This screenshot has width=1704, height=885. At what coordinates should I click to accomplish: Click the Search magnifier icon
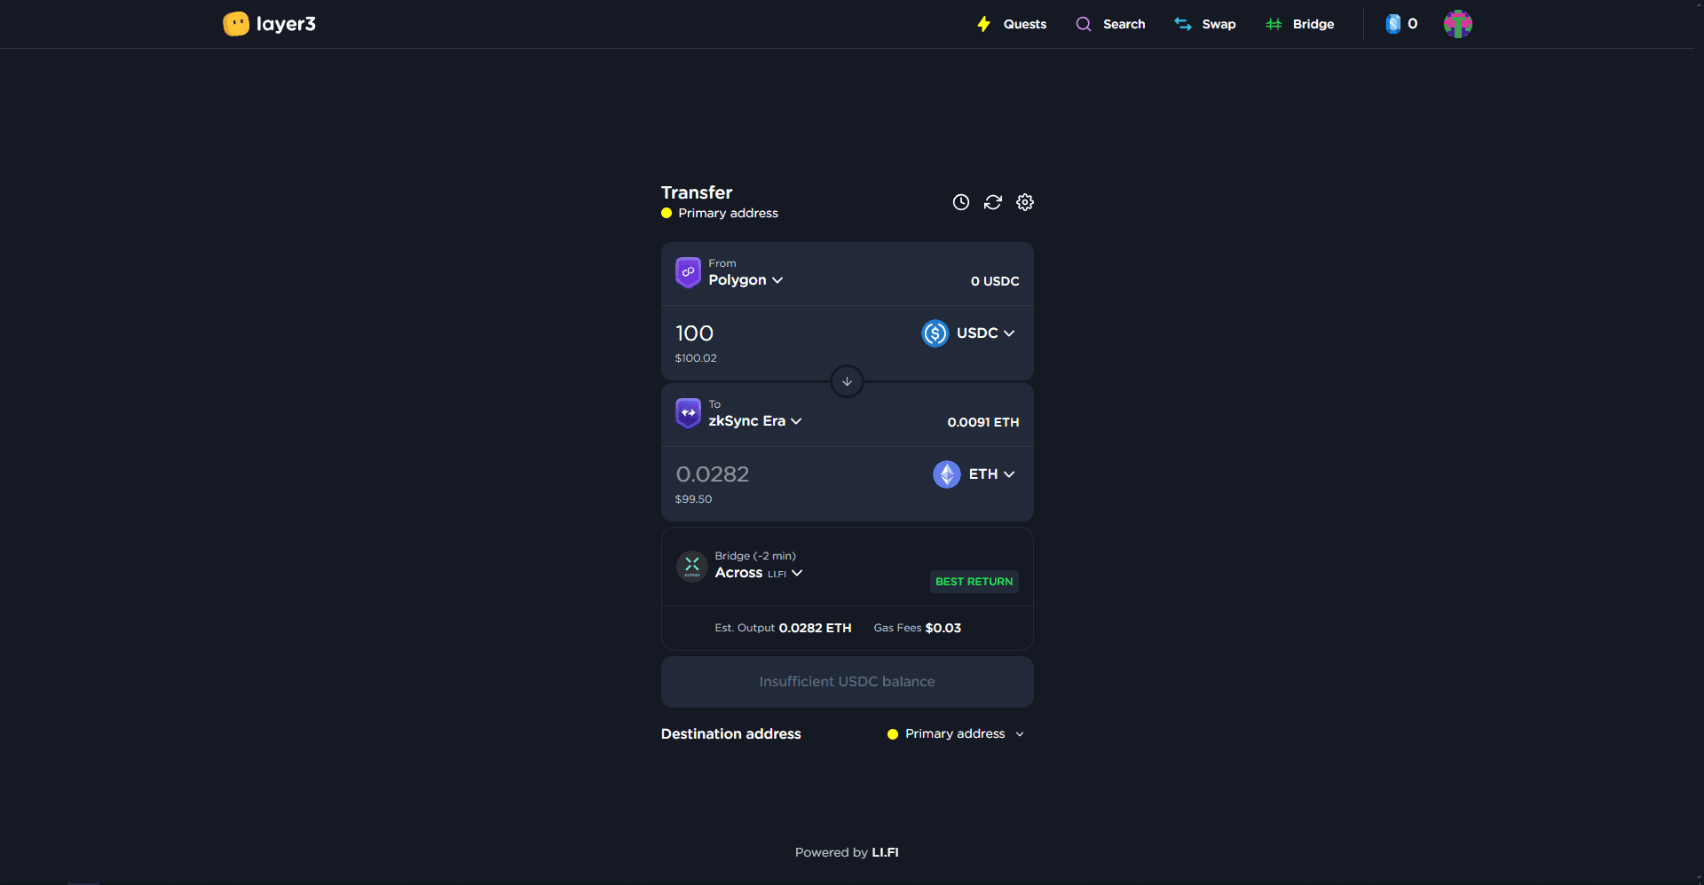(x=1084, y=24)
